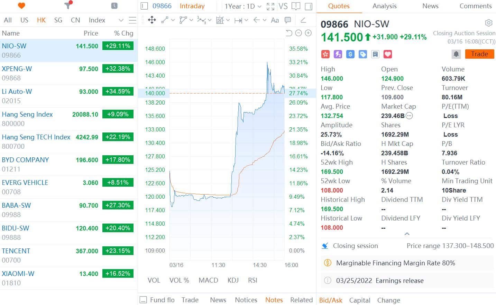Toggle heart favorite for NIO-SW
Screen dimensions: 496x305
(388, 54)
